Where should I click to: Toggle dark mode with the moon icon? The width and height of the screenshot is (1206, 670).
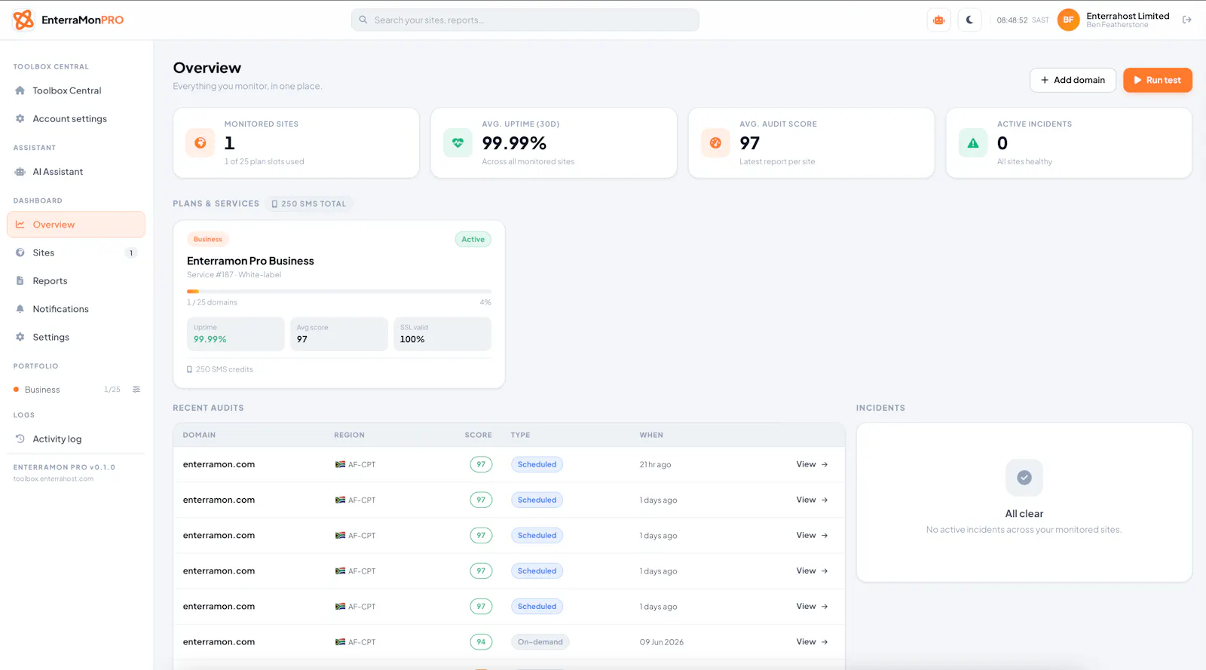tap(970, 20)
